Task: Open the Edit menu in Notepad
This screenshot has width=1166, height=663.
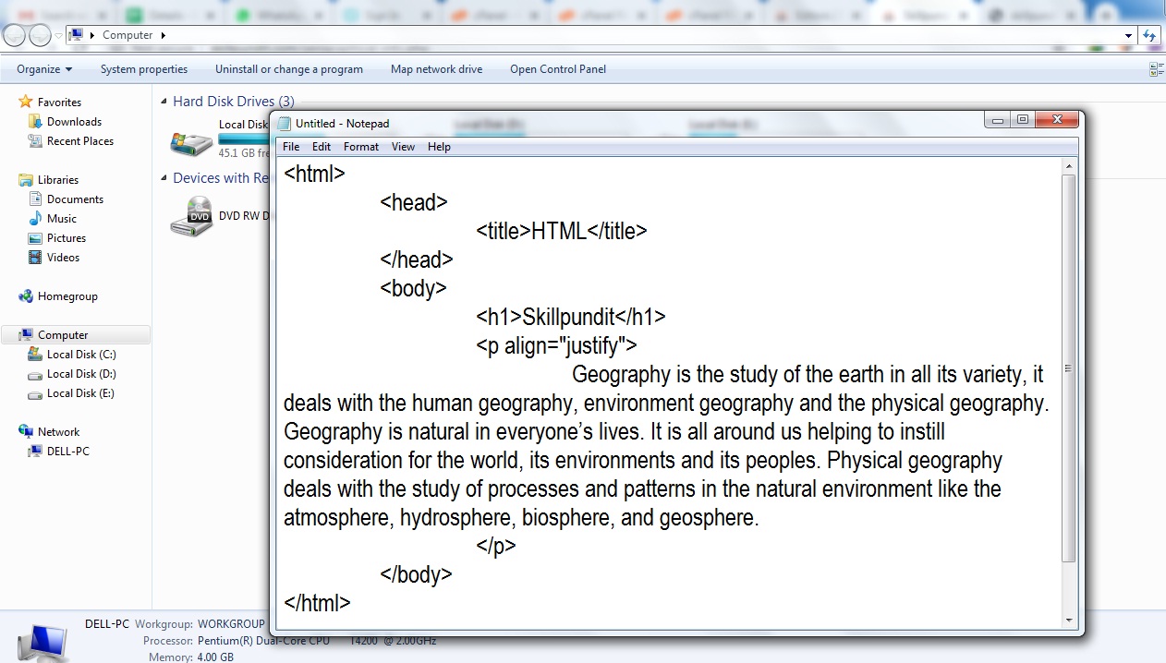Action: point(322,147)
